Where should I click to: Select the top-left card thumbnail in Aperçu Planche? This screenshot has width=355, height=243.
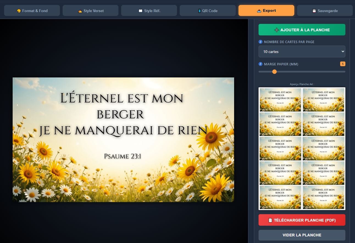pos(280,100)
